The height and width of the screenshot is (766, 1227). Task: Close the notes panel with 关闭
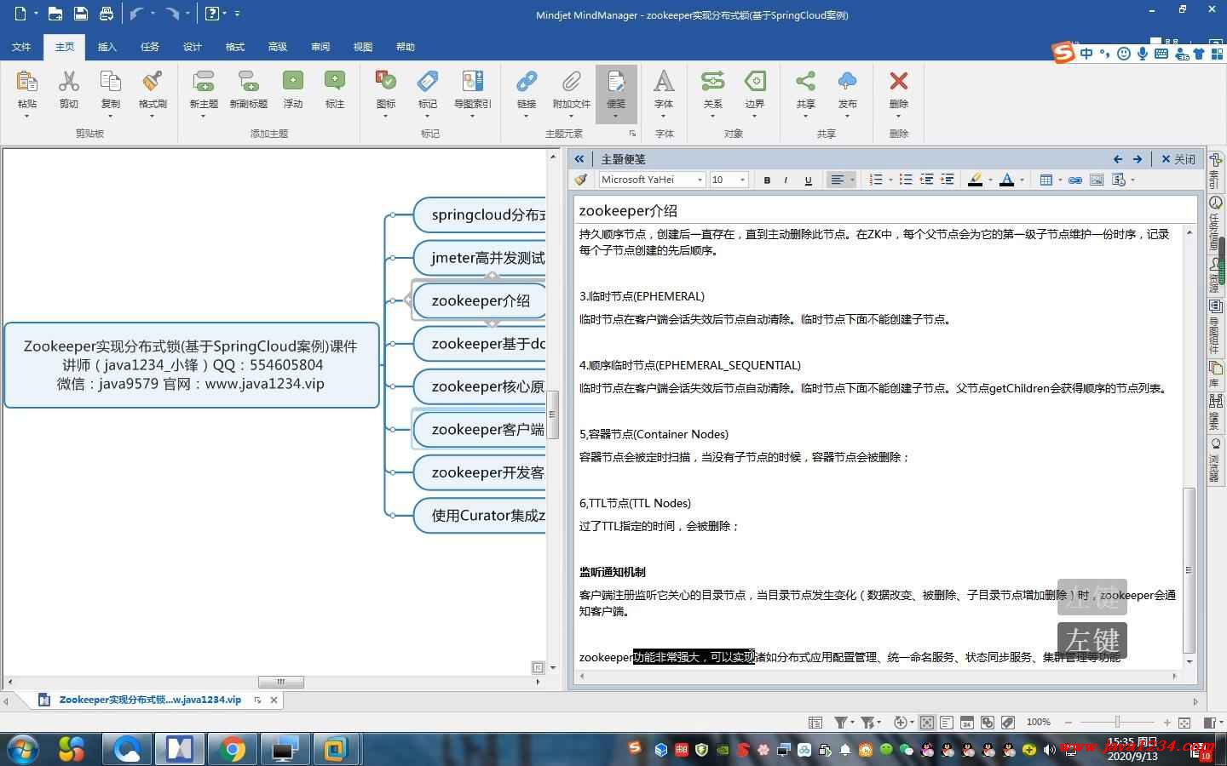(1178, 159)
